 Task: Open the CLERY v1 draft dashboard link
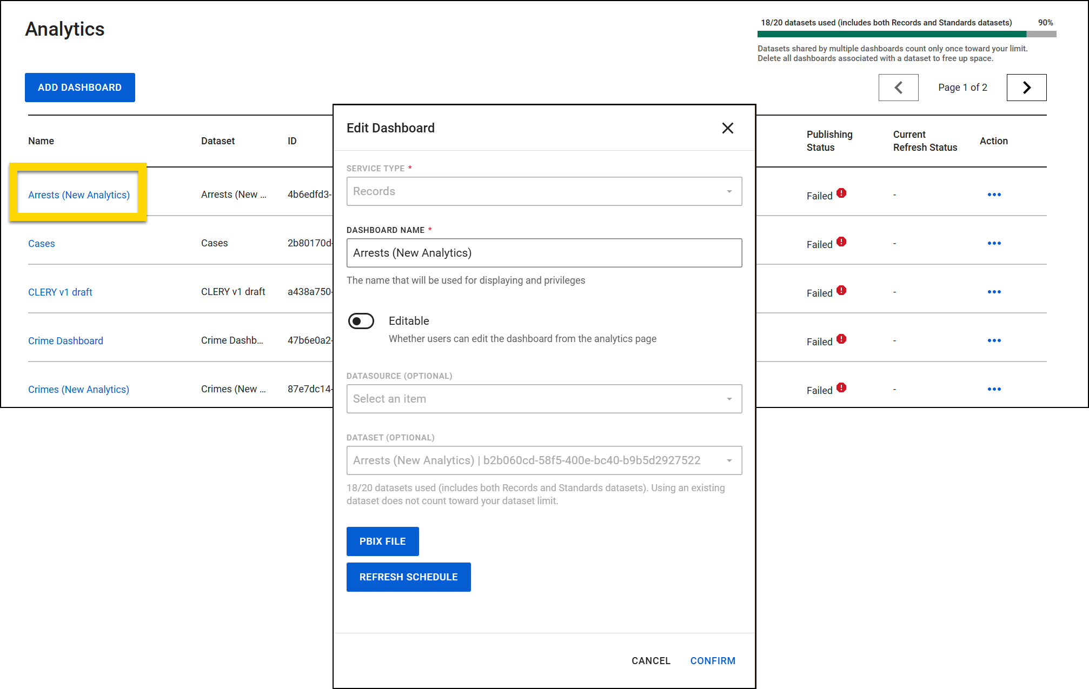[x=60, y=292]
